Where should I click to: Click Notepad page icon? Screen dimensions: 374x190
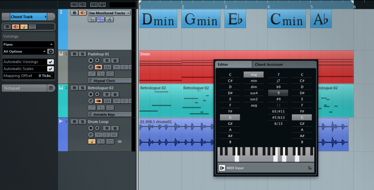51,88
